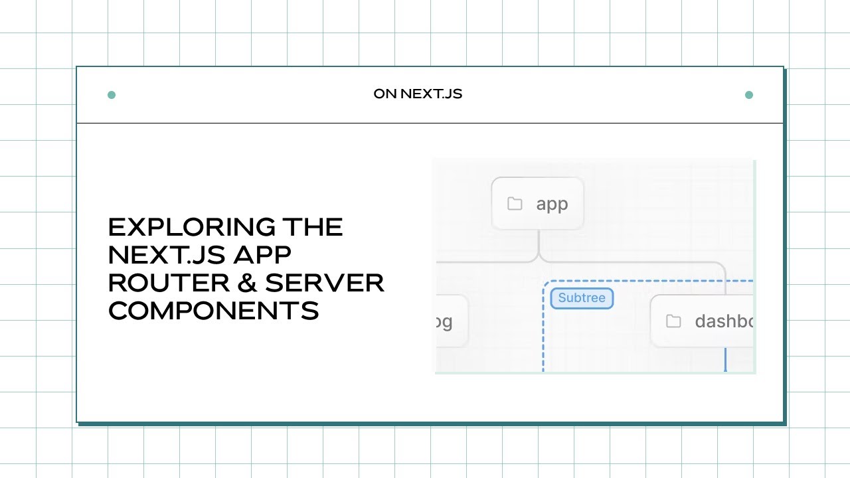Click the folder icon beside "app"

coord(515,204)
